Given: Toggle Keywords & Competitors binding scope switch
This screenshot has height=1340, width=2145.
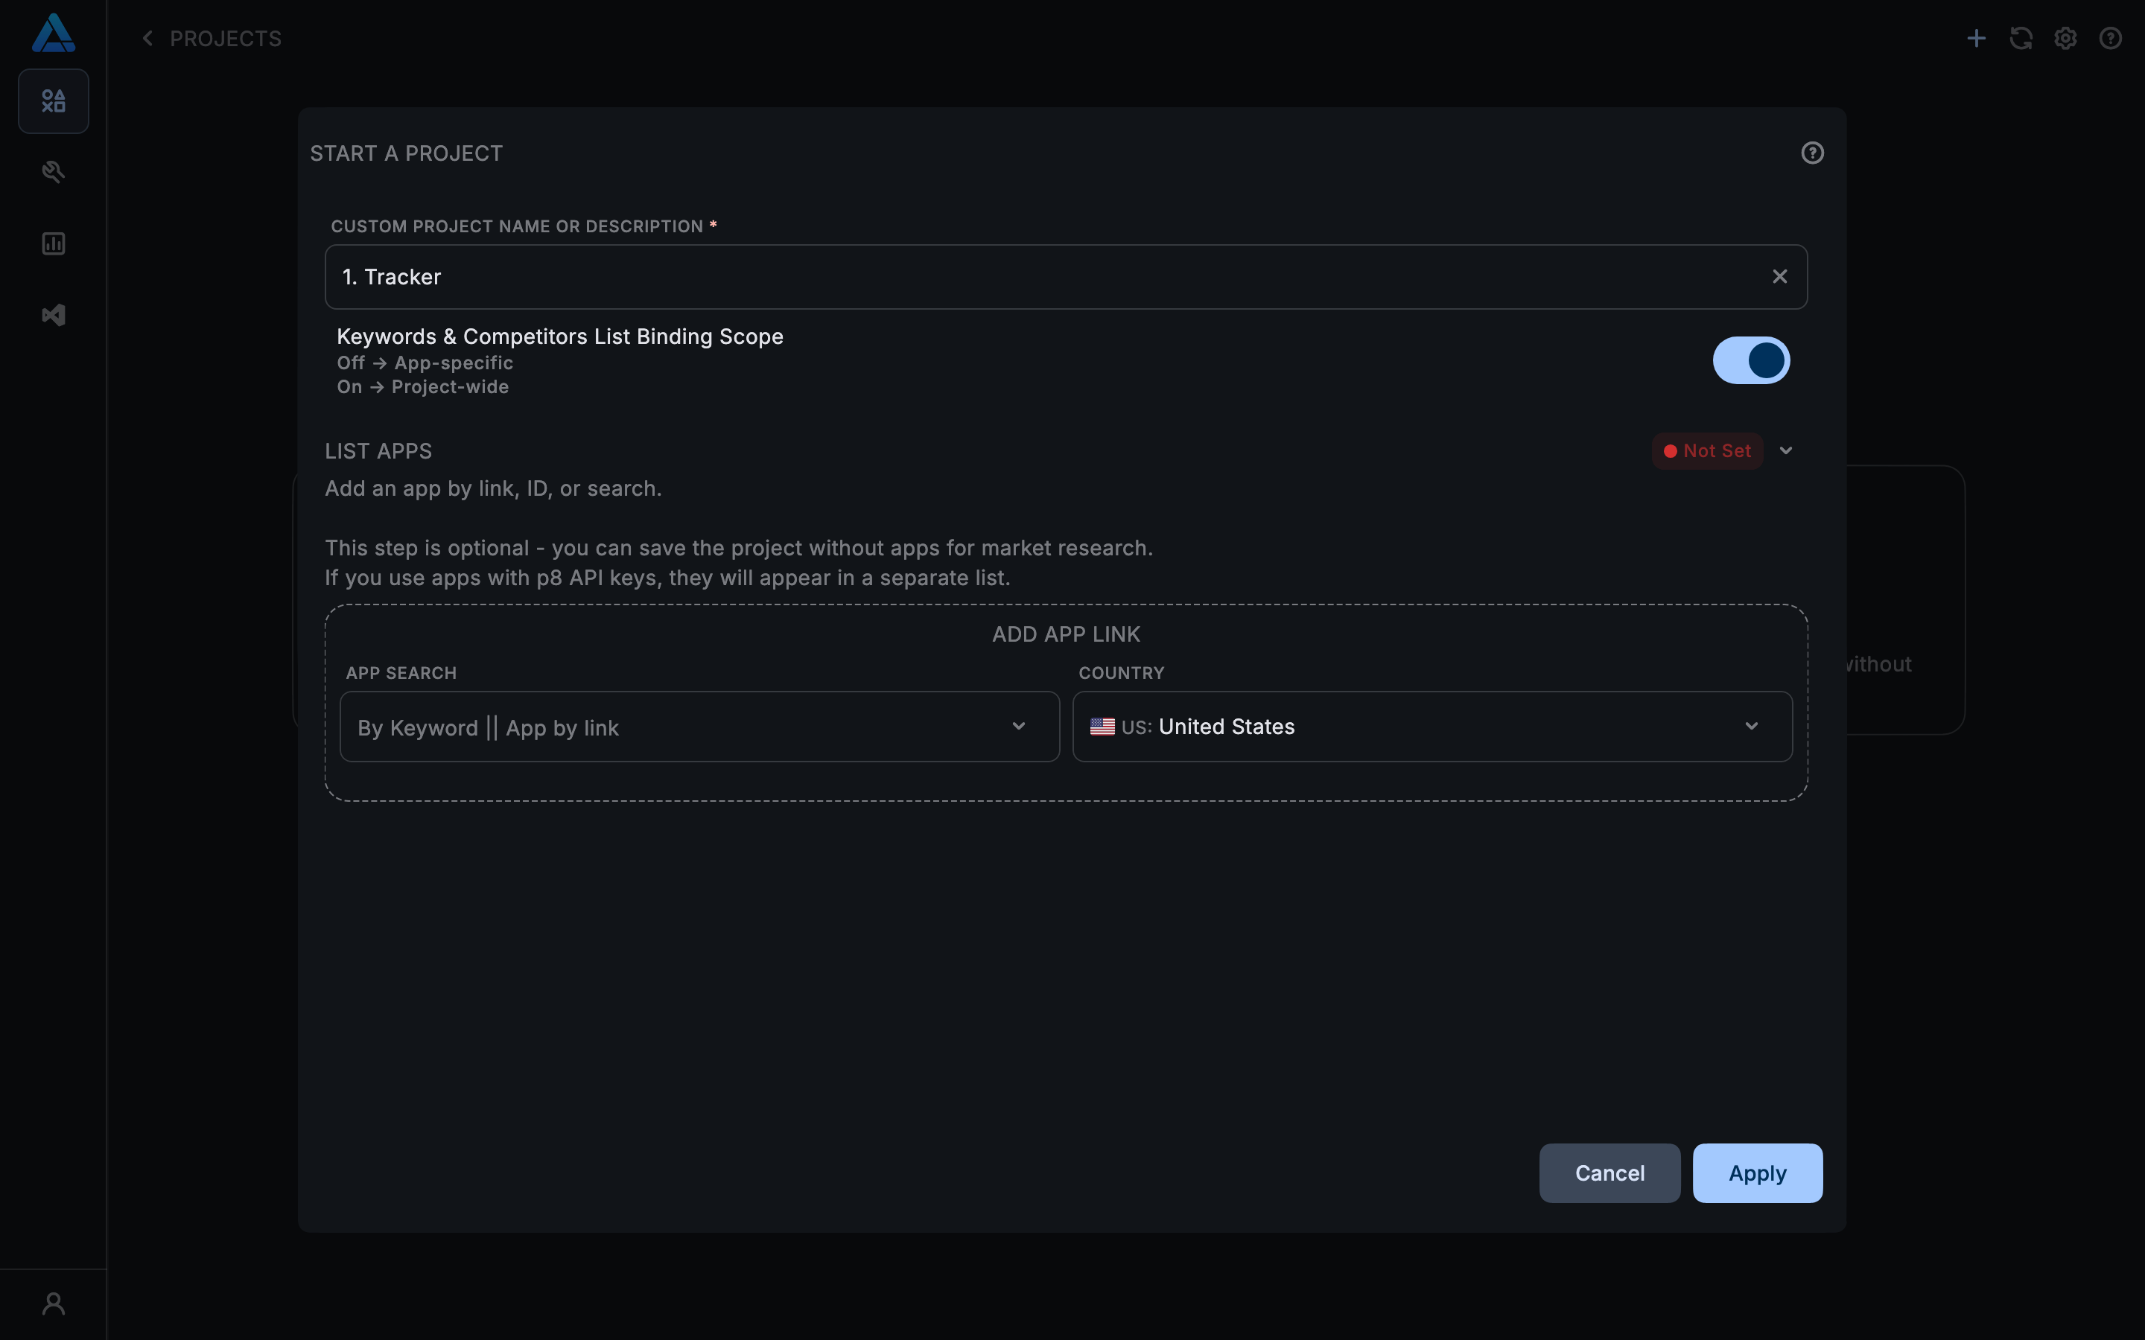Looking at the screenshot, I should [1750, 361].
